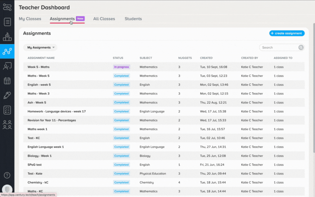Click the vertical scrollbar on the right

pyautogui.click(x=314, y=88)
